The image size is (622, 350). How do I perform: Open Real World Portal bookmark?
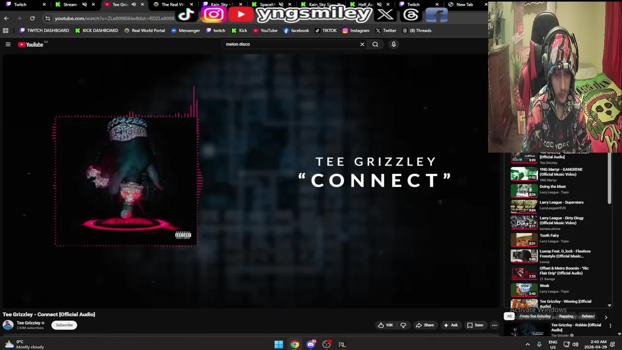coord(144,31)
